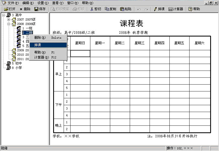Select class 1 一班 in the tree
The width and height of the screenshot is (219, 151).
tap(27, 28)
